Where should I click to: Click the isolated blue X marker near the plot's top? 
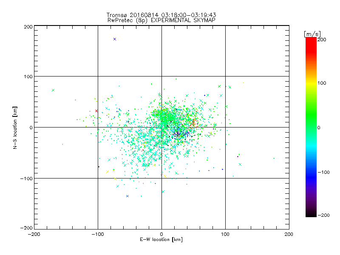(x=115, y=39)
